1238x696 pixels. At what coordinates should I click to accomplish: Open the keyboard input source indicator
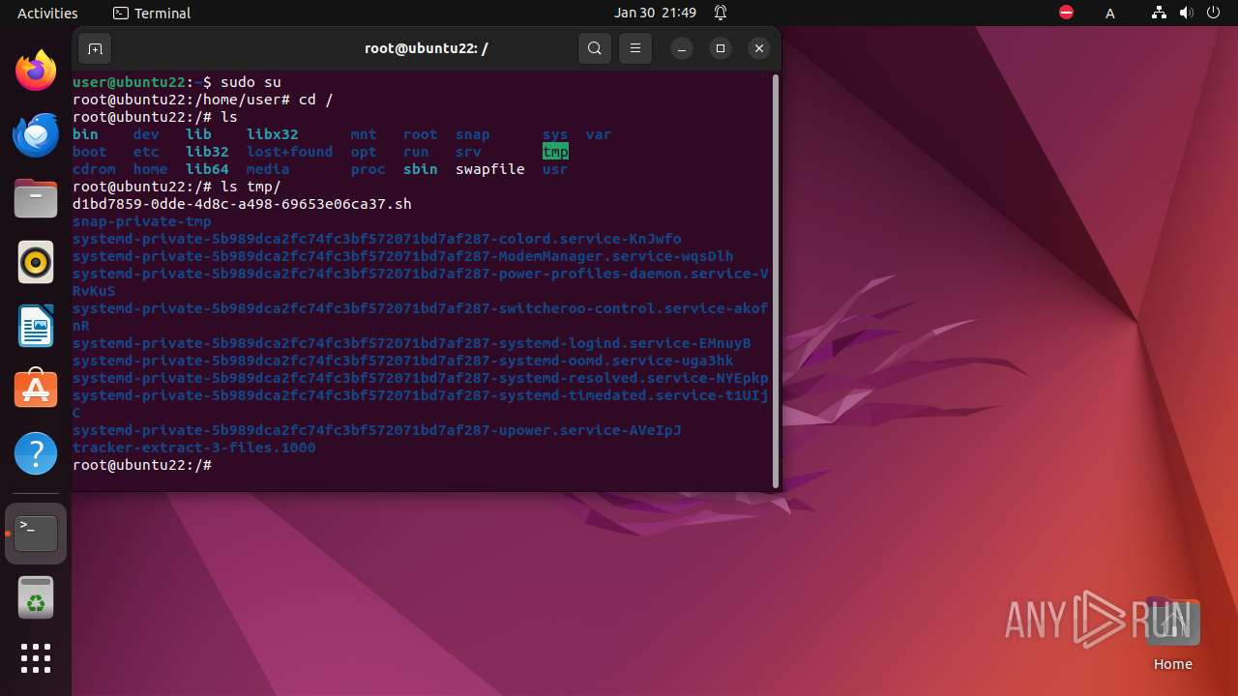(1110, 13)
